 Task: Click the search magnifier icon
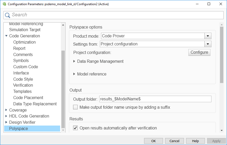pyautogui.click(x=8, y=15)
